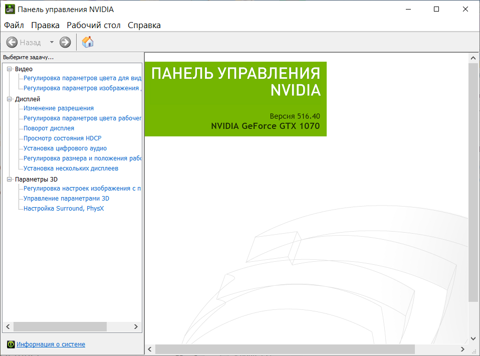This screenshot has width=480, height=356.
Task: Open the Рабочий стол menu
Action: (x=94, y=25)
